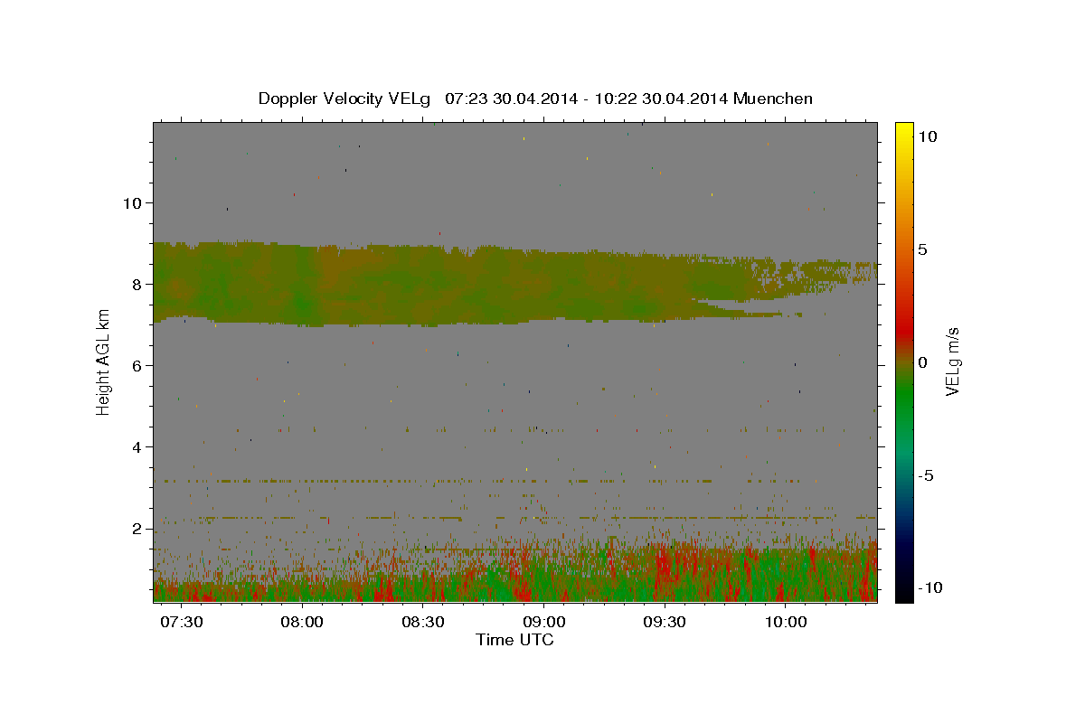Click colorbar tick value 10
1085x723 pixels.
click(x=927, y=136)
